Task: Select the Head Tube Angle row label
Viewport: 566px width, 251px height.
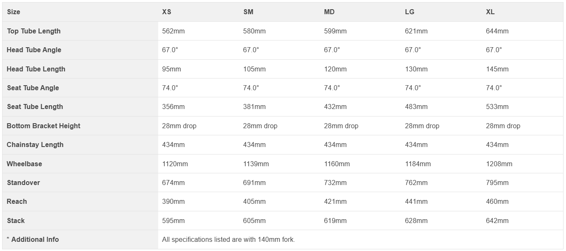Action: coord(34,50)
